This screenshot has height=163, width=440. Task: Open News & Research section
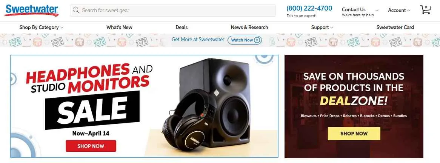pyautogui.click(x=249, y=28)
